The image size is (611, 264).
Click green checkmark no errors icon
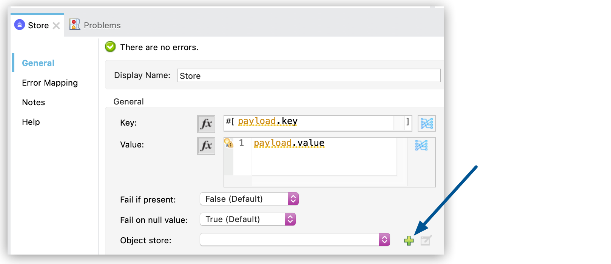click(110, 47)
